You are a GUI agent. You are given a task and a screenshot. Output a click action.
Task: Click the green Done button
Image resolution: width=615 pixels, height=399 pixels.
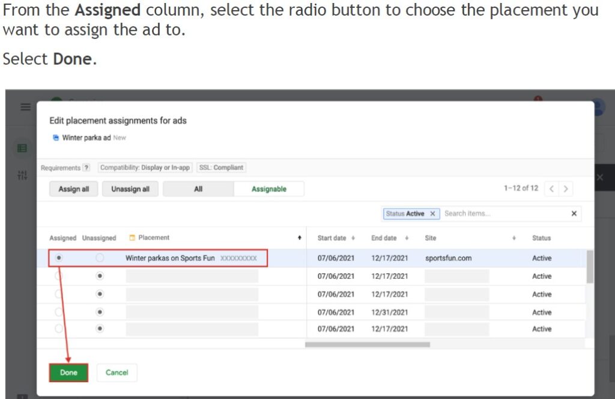click(x=68, y=373)
